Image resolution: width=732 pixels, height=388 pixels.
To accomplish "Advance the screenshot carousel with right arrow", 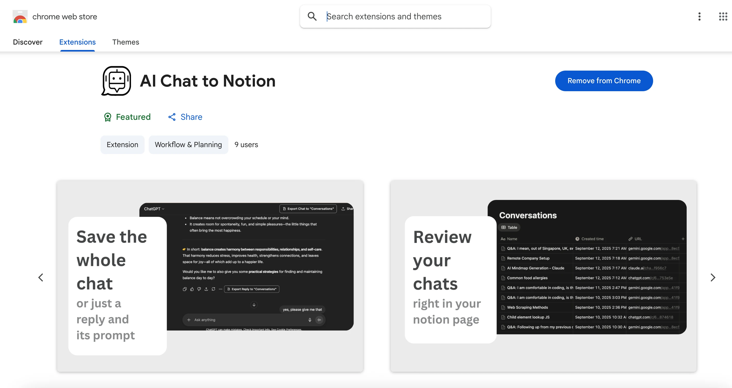I will click(x=713, y=277).
